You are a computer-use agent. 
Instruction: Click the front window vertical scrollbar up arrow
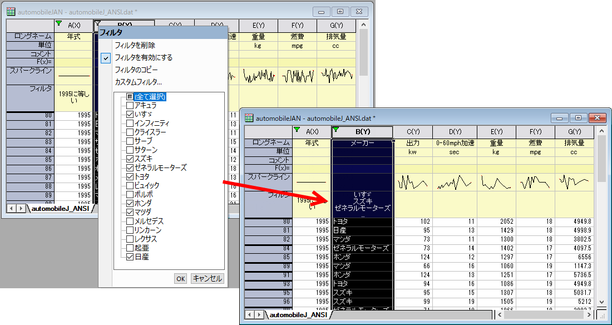pyautogui.click(x=601, y=130)
